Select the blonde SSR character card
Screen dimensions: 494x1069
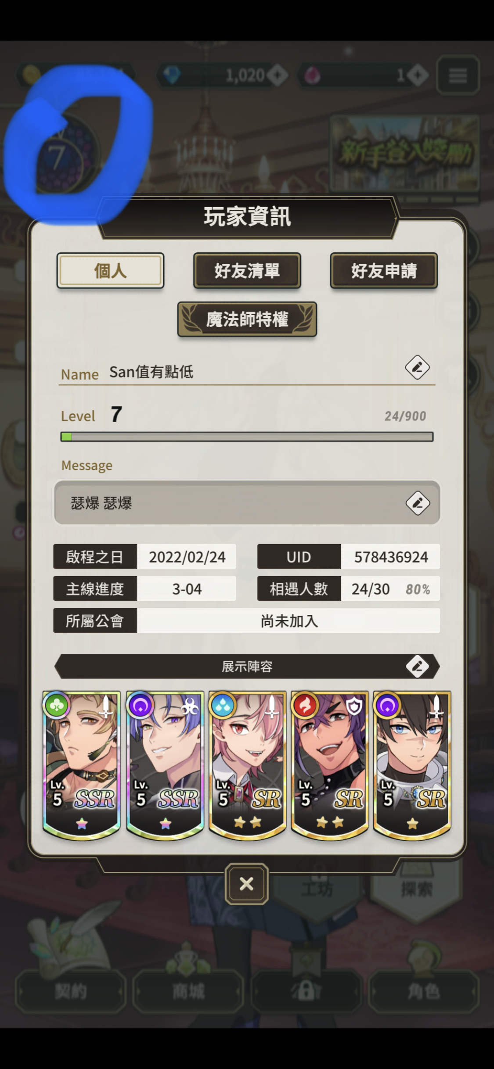82,765
